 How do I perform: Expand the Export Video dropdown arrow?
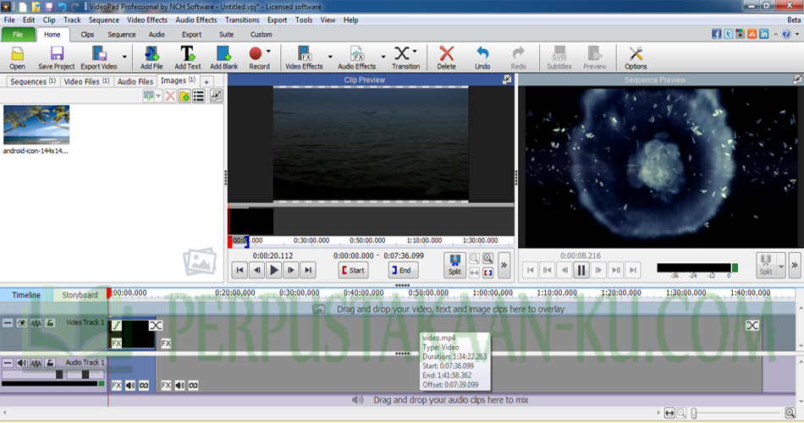tap(124, 57)
